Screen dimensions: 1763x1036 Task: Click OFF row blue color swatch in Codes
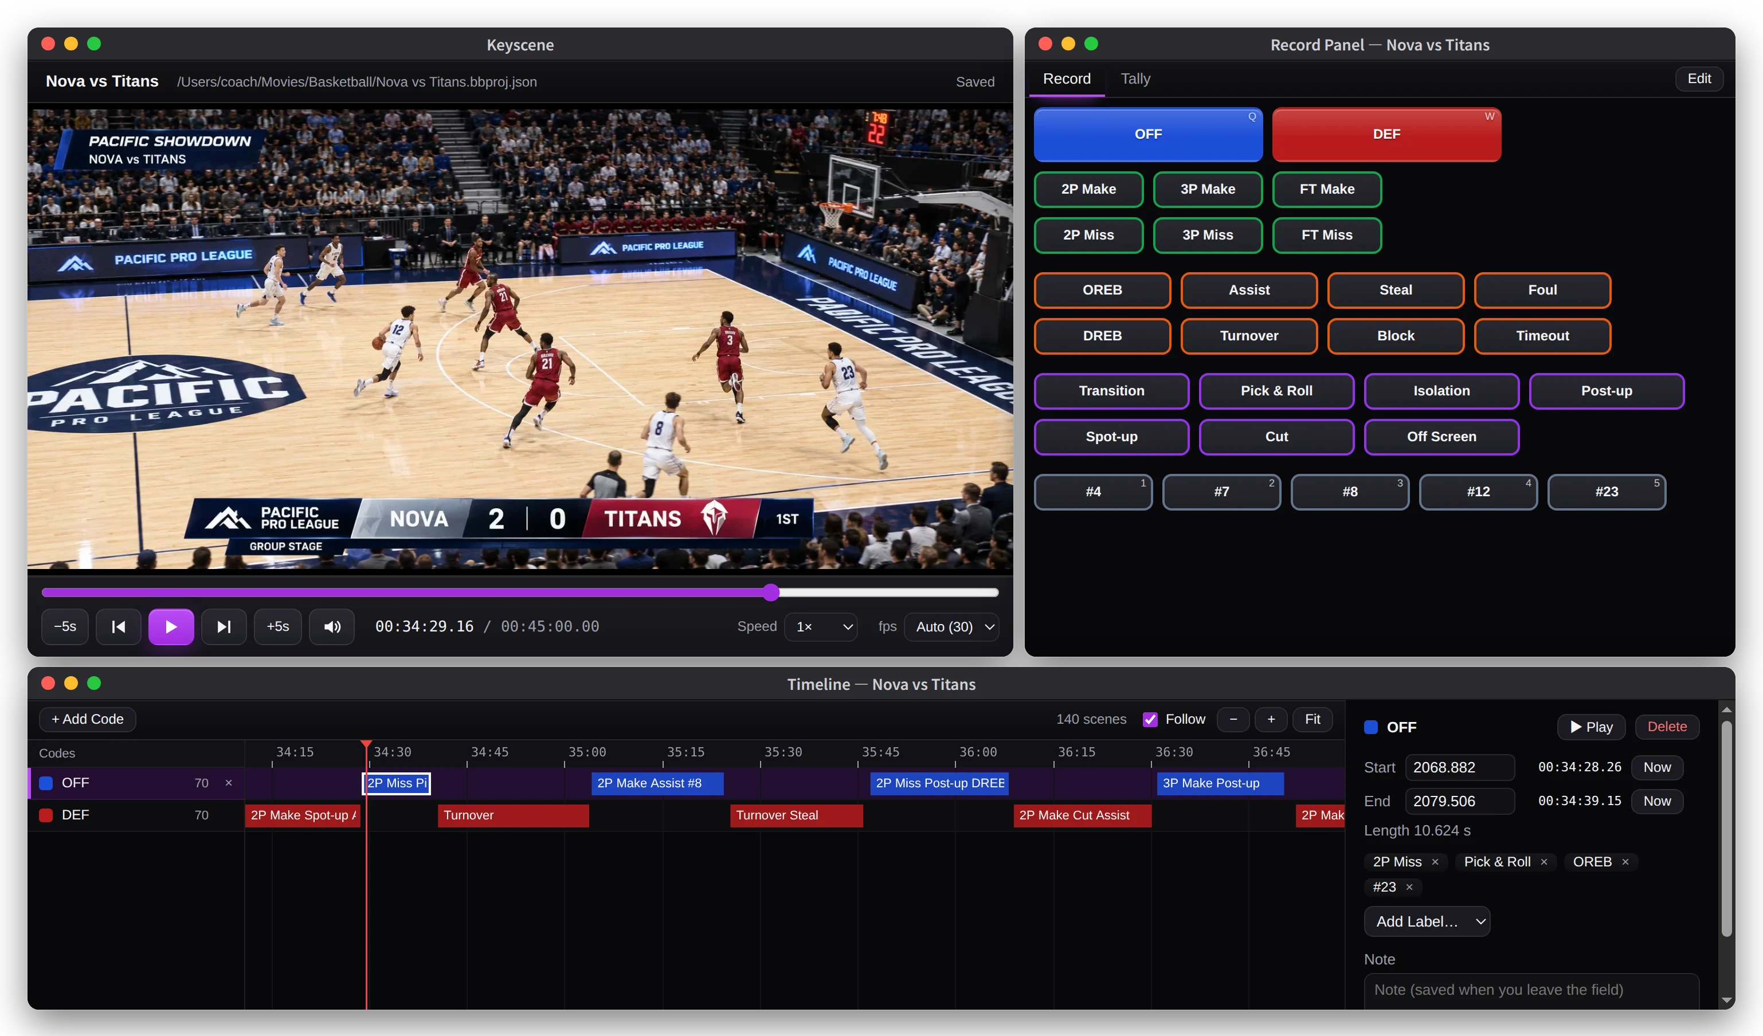click(46, 783)
